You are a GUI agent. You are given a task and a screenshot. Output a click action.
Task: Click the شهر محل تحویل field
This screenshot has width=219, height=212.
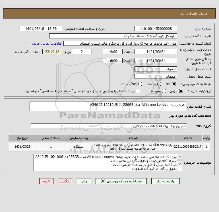(x=156, y=77)
